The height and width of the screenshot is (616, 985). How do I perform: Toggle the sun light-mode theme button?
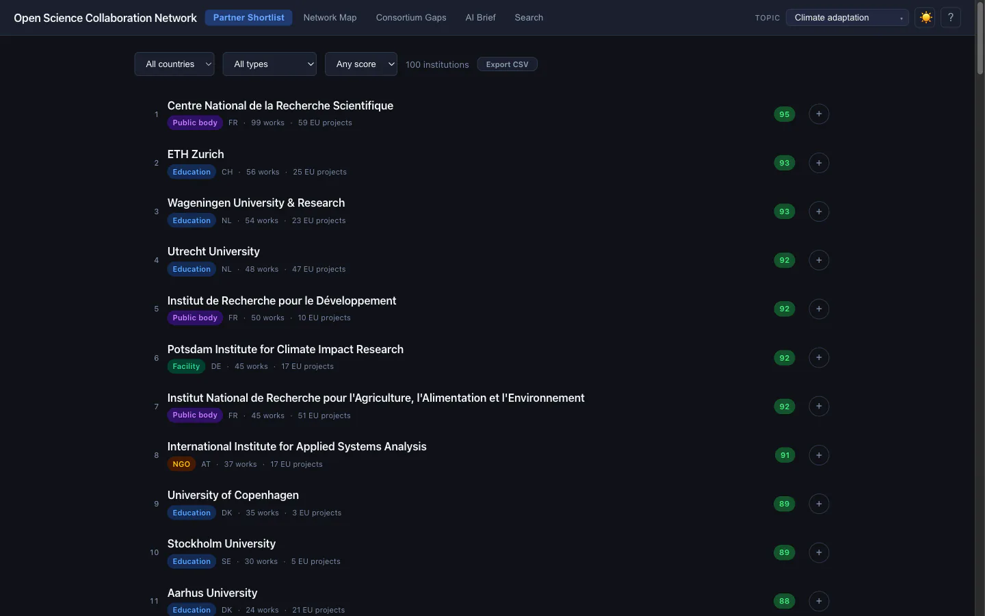coord(925,18)
